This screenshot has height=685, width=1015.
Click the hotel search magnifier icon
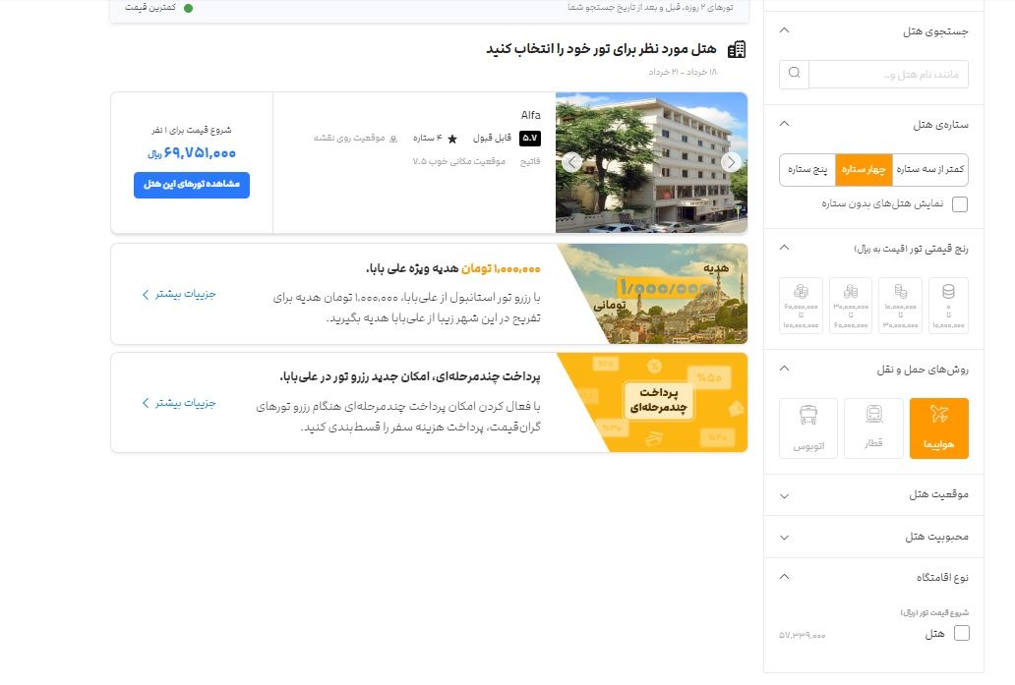tap(795, 74)
